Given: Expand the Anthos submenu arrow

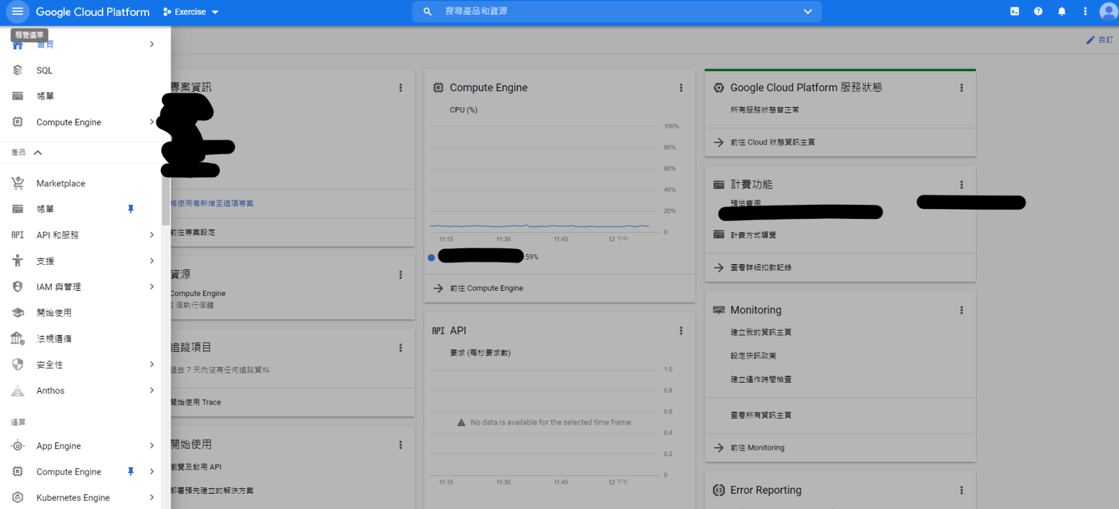Looking at the screenshot, I should pyautogui.click(x=152, y=391).
